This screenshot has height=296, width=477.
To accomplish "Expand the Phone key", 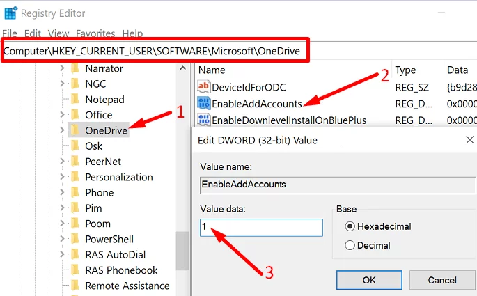I will [x=62, y=192].
